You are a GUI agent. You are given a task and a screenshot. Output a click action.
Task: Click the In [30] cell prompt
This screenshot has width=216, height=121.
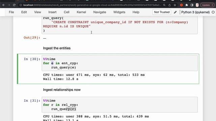[32, 59]
